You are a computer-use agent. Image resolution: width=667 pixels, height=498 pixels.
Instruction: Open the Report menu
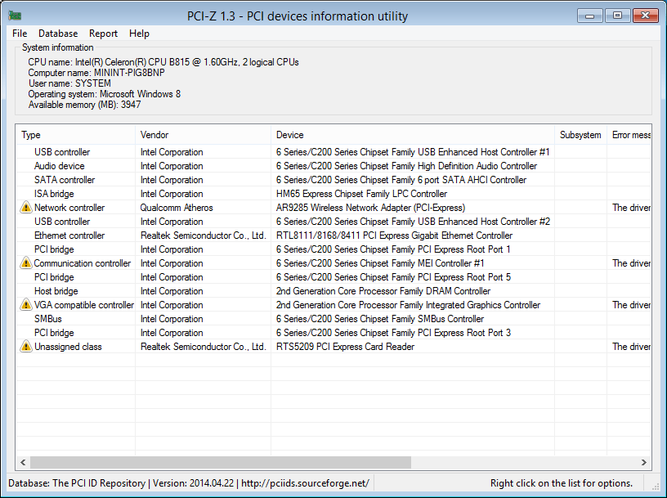coord(103,34)
